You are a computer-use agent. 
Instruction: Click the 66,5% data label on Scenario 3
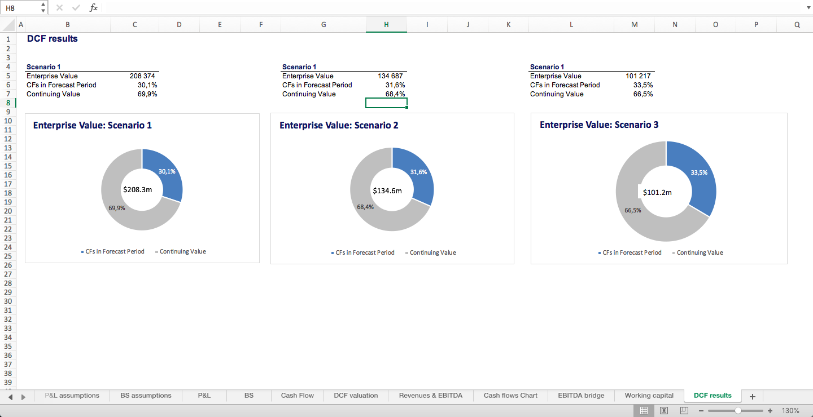coord(633,210)
